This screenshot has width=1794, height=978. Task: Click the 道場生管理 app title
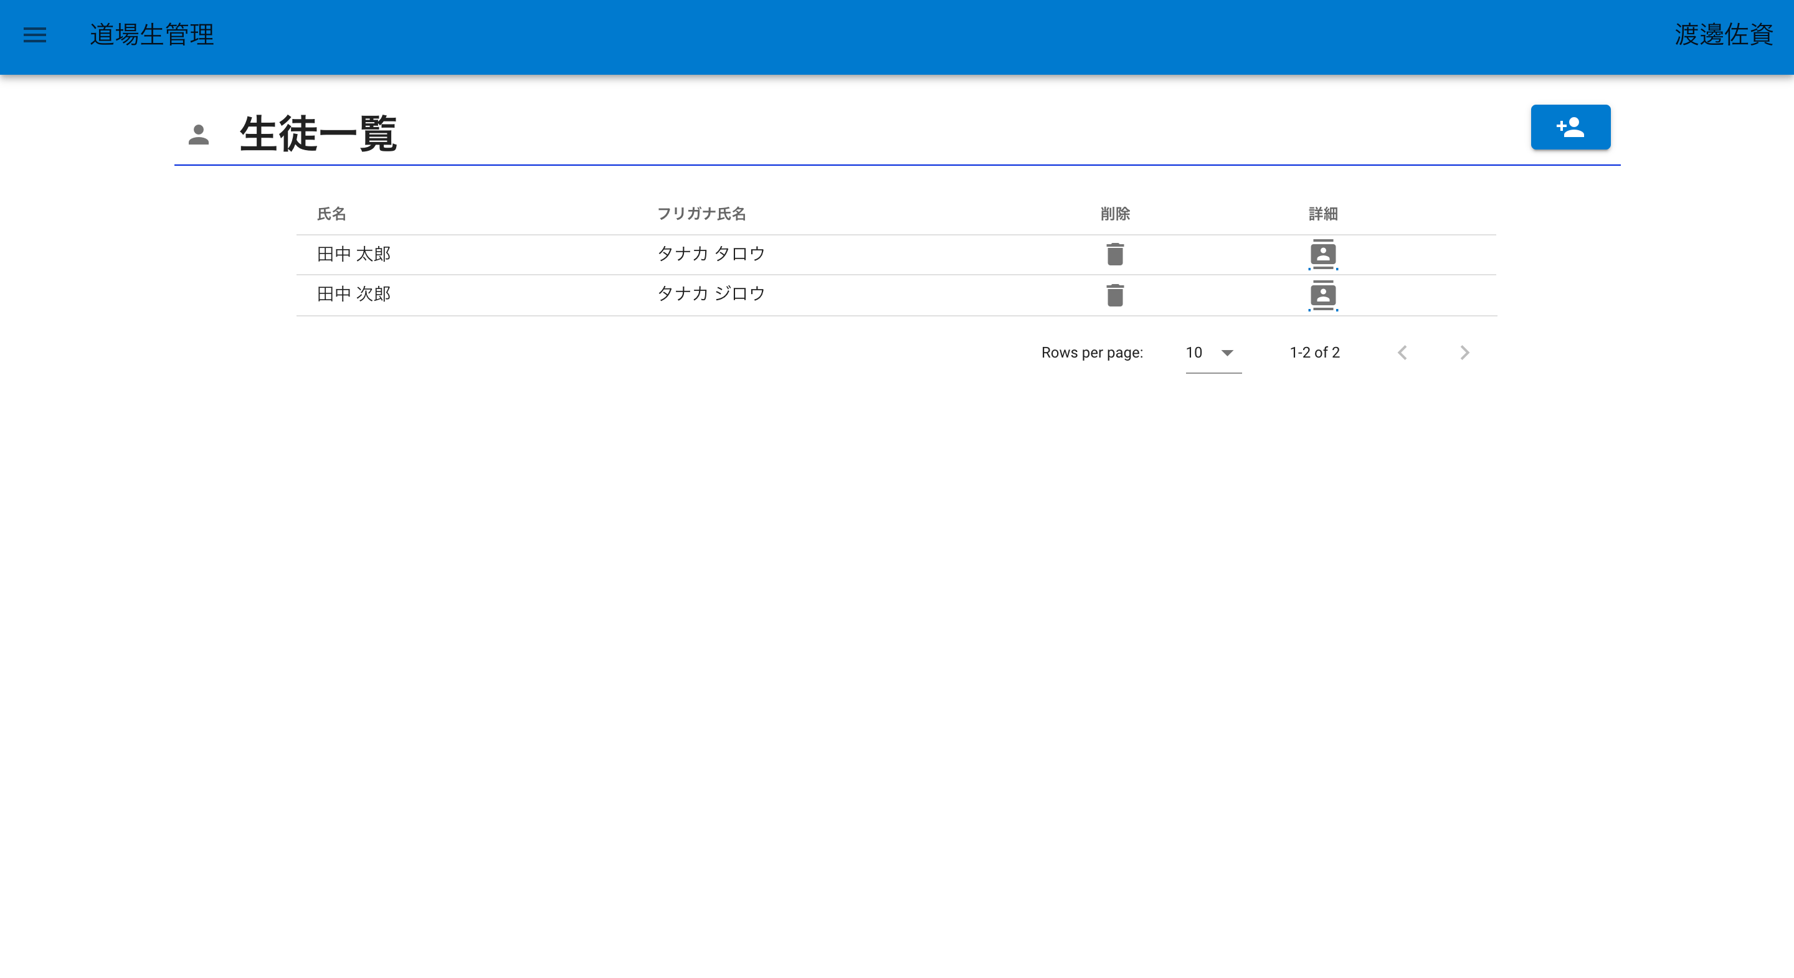pos(152,36)
